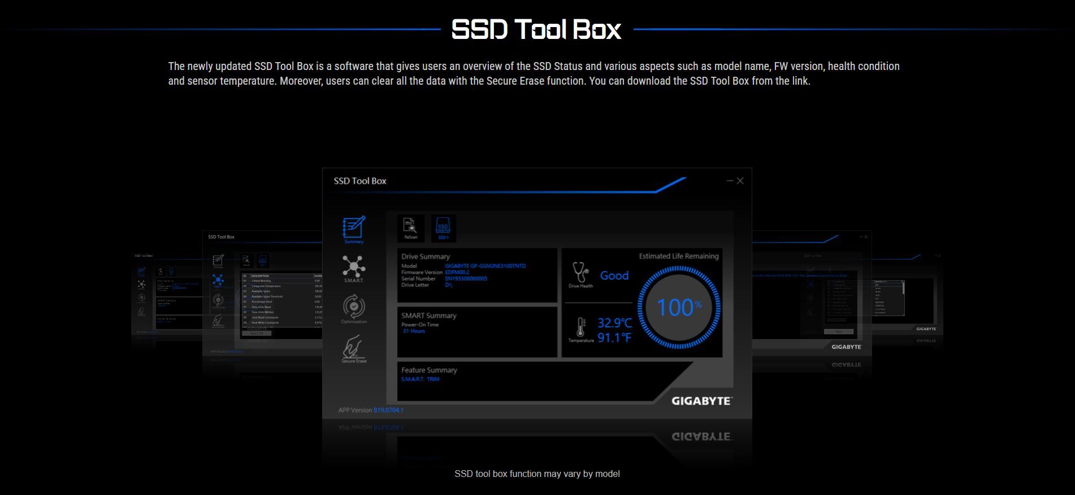Click the 31 Hours Power-On Time value
Screen dimensions: 1075x495
click(414, 331)
